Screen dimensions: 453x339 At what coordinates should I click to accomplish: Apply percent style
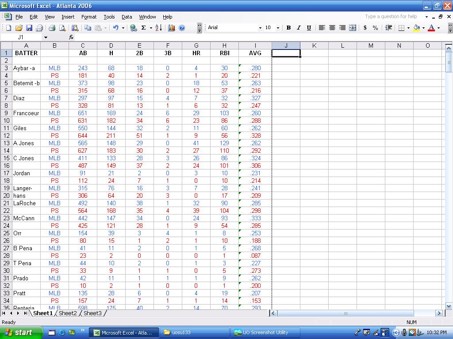click(375, 28)
